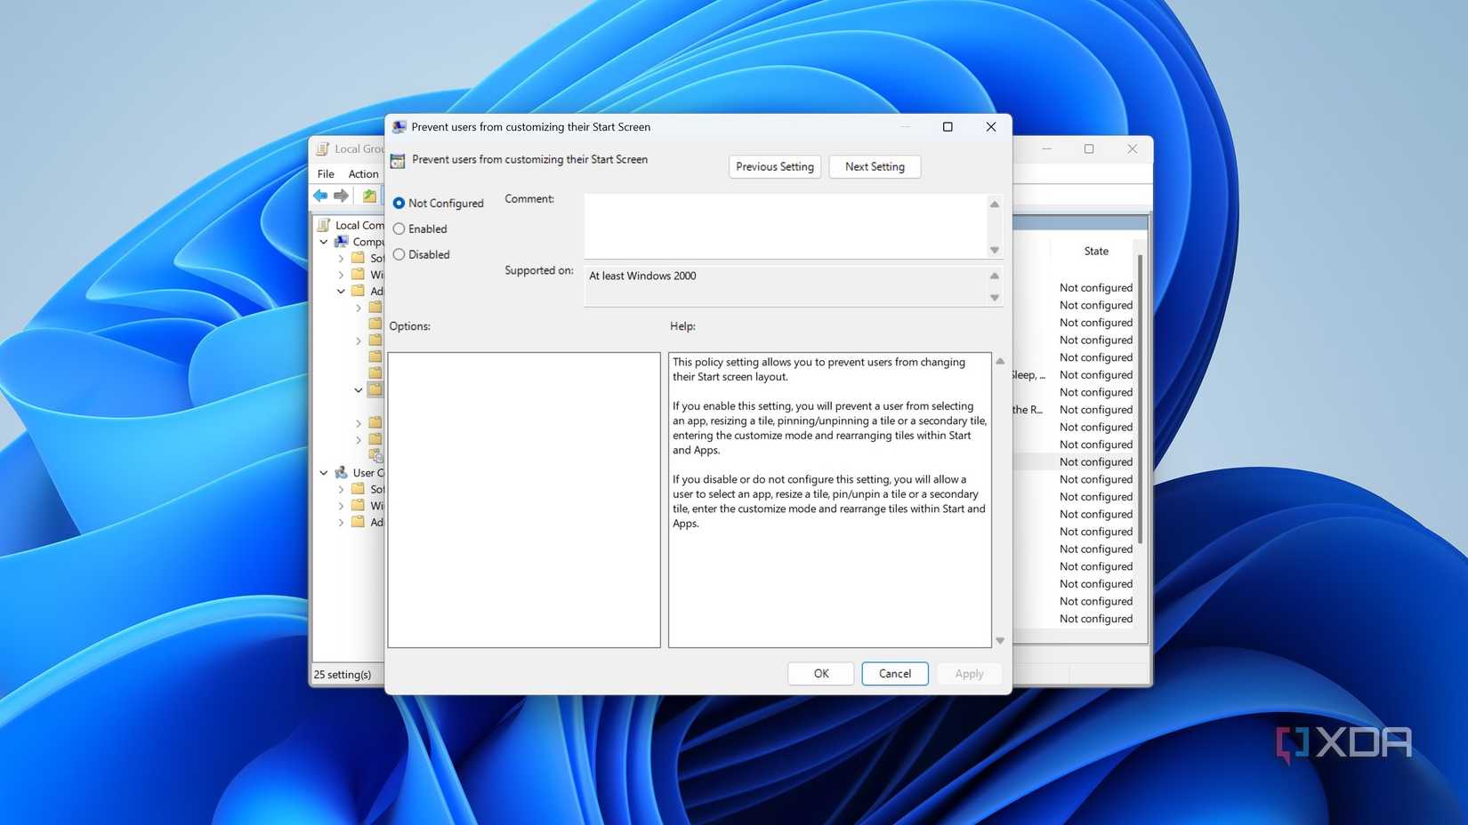Select the Computer Configuration node icon

coord(342,242)
